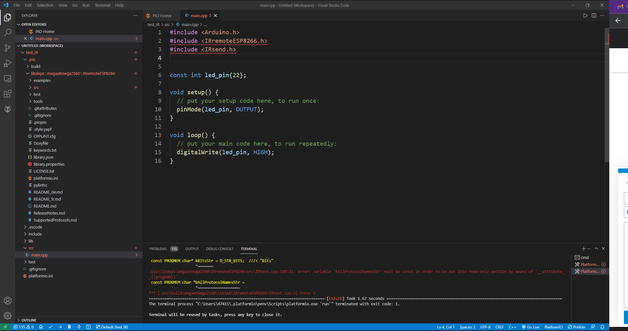Open the Manage gear menu
This screenshot has width=628, height=331.
point(8,316)
